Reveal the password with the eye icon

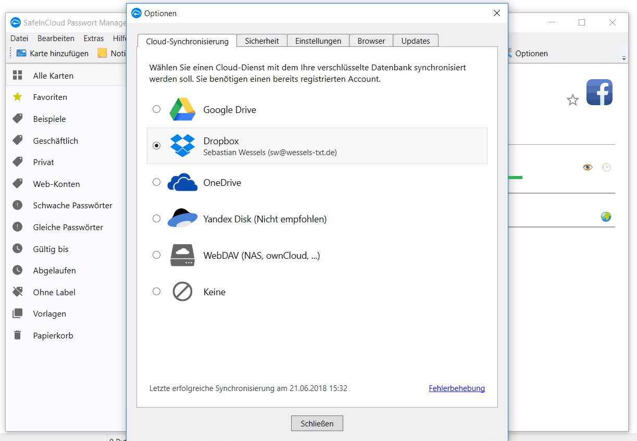588,167
